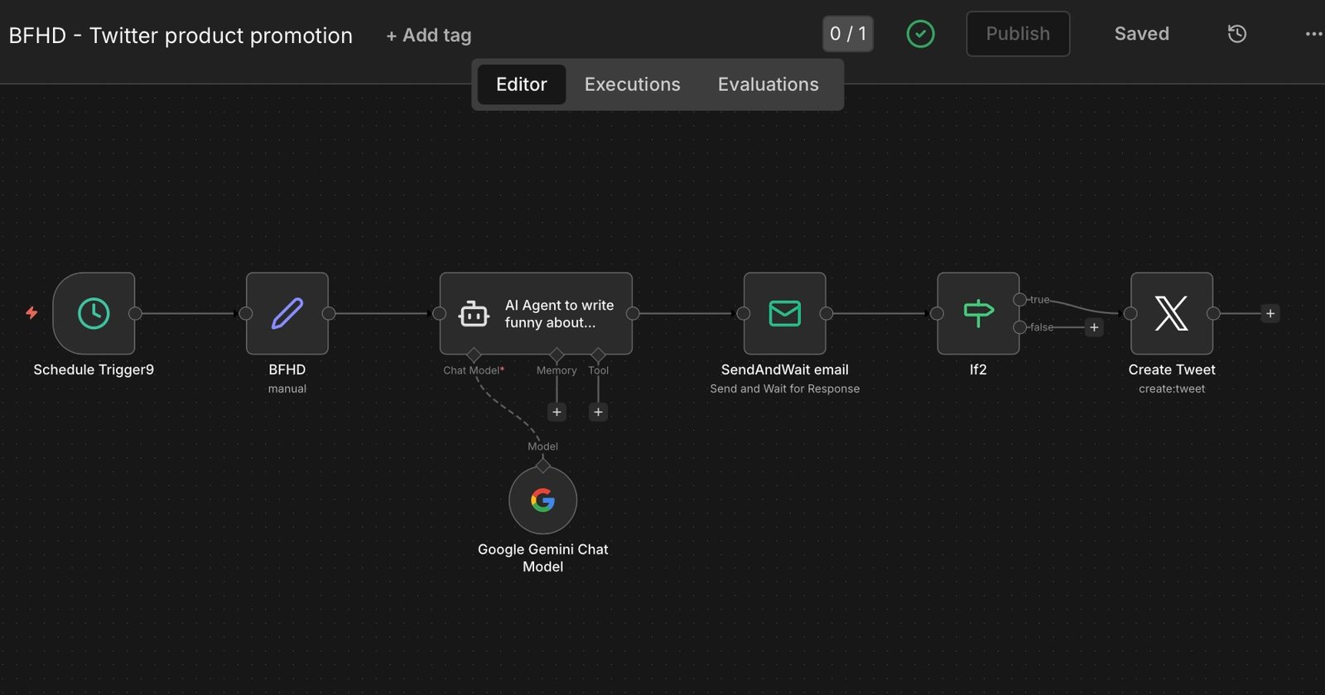Switch to the Evaluations tab
The image size is (1325, 695).
768,84
